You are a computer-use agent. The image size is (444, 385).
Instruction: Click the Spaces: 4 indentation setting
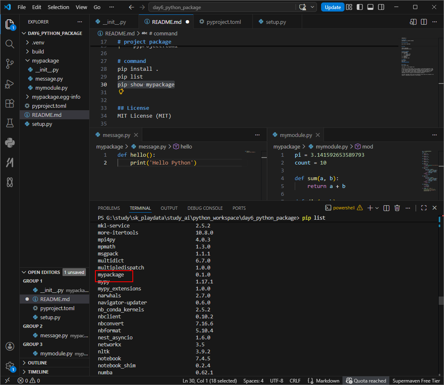[x=253, y=381]
